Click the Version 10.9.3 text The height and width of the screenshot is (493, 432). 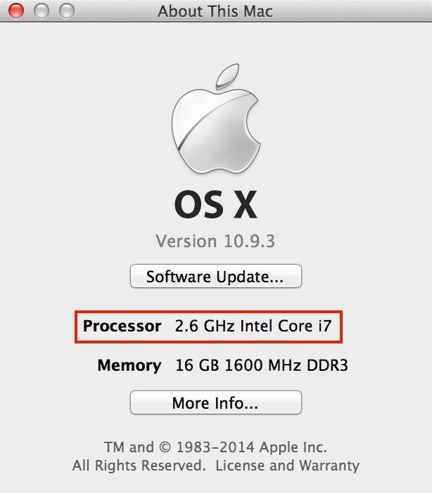click(x=215, y=241)
